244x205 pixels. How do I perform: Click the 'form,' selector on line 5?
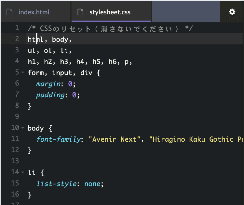(x=37, y=73)
